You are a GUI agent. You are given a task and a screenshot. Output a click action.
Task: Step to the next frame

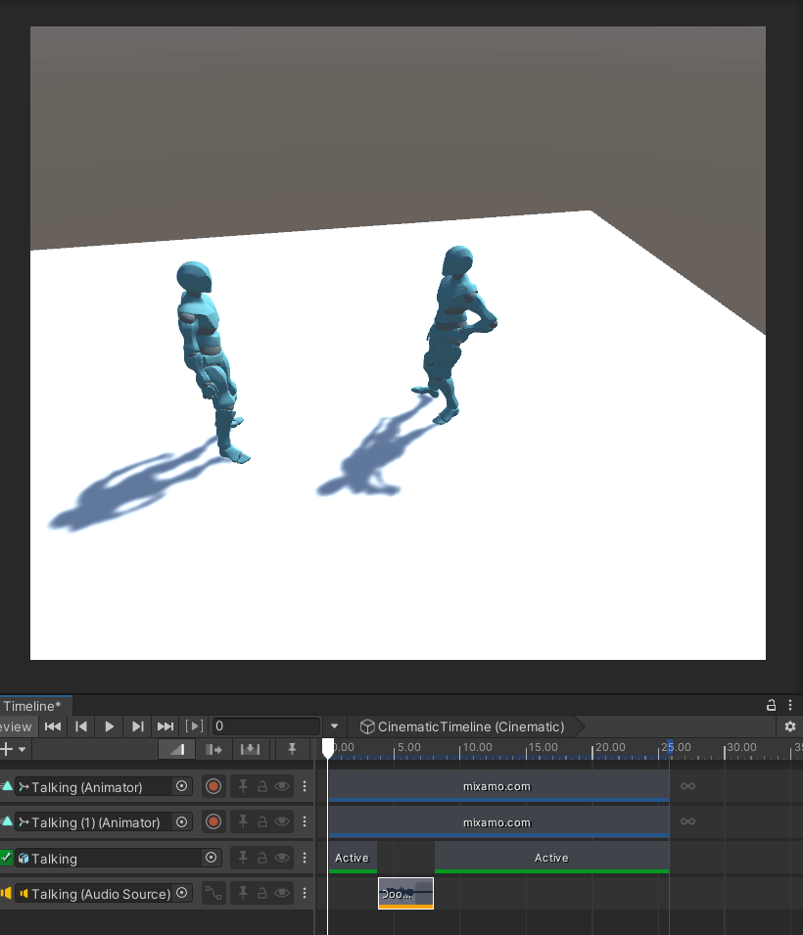pos(137,726)
